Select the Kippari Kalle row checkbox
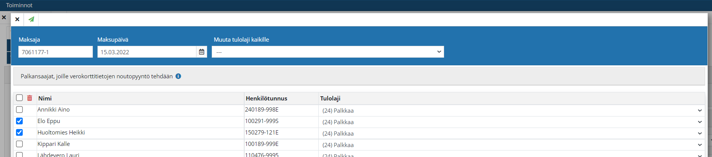The width and height of the screenshot is (712, 157). [x=19, y=144]
